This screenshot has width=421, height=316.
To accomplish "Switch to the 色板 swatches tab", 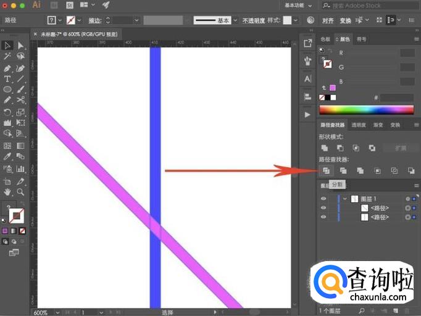I will coord(325,39).
